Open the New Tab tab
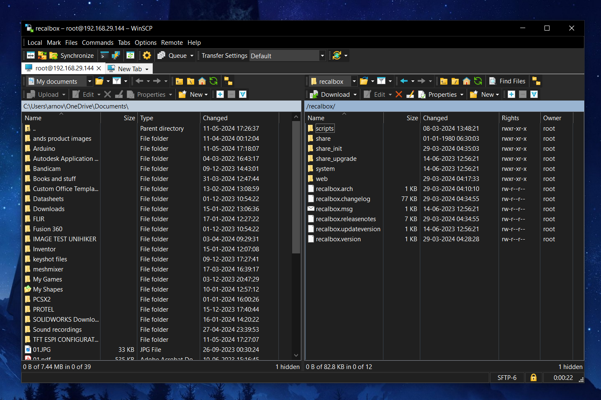The width and height of the screenshot is (601, 400). (128, 69)
